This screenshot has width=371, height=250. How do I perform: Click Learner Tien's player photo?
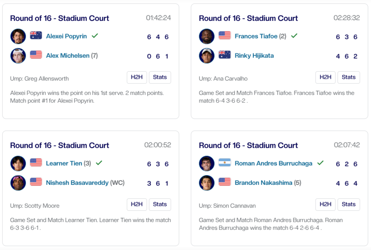18,164
